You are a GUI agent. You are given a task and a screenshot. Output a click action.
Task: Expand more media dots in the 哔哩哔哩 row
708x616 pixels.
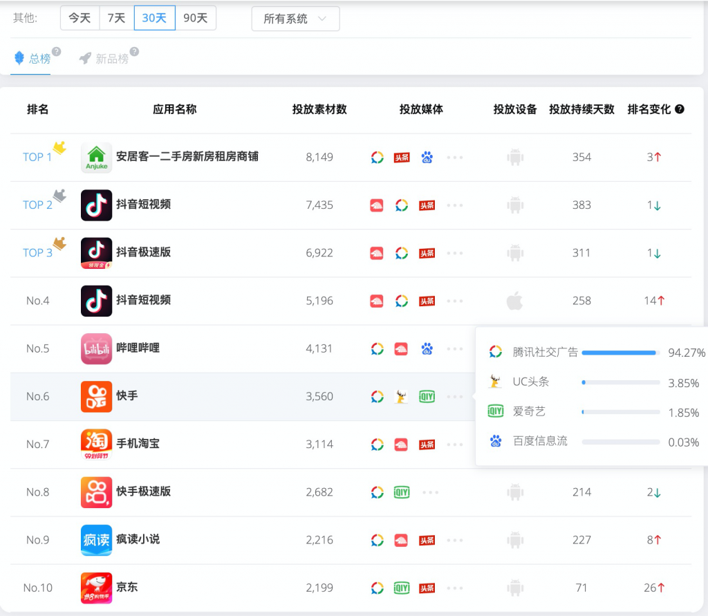455,348
